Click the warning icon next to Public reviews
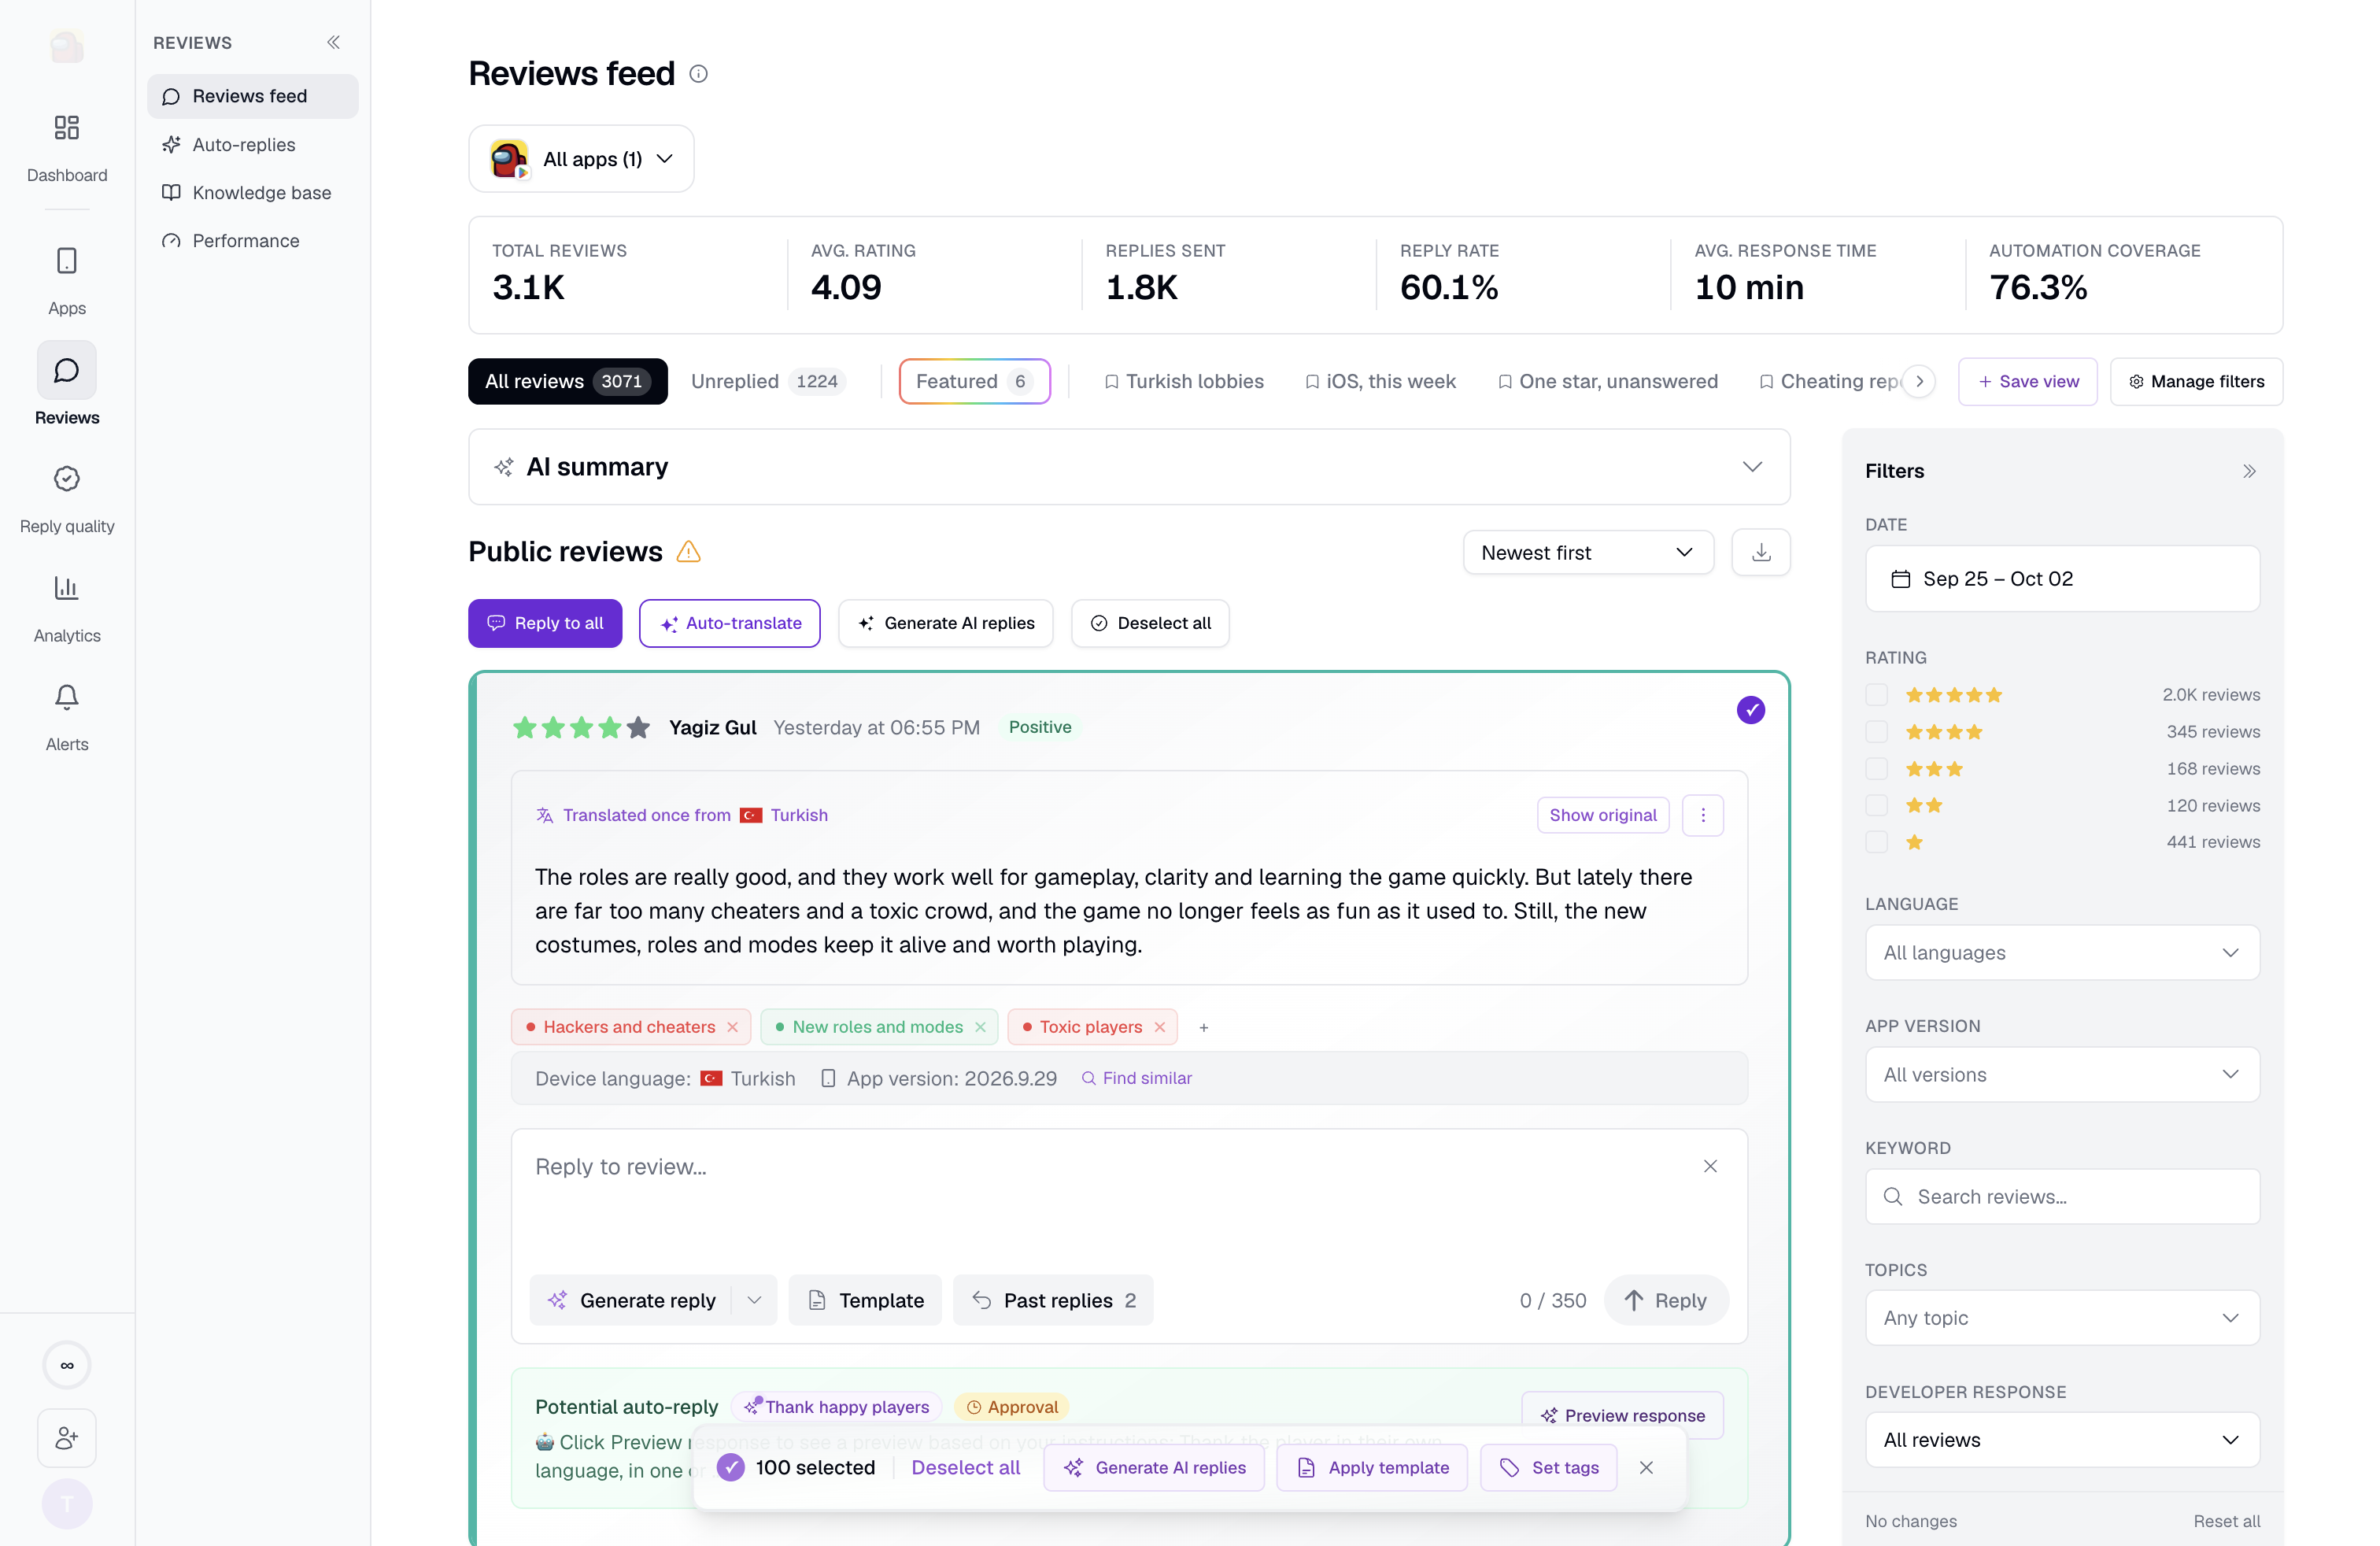 coord(688,552)
